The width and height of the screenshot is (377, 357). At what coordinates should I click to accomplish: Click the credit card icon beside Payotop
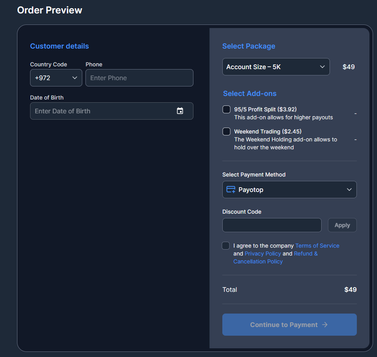(231, 190)
